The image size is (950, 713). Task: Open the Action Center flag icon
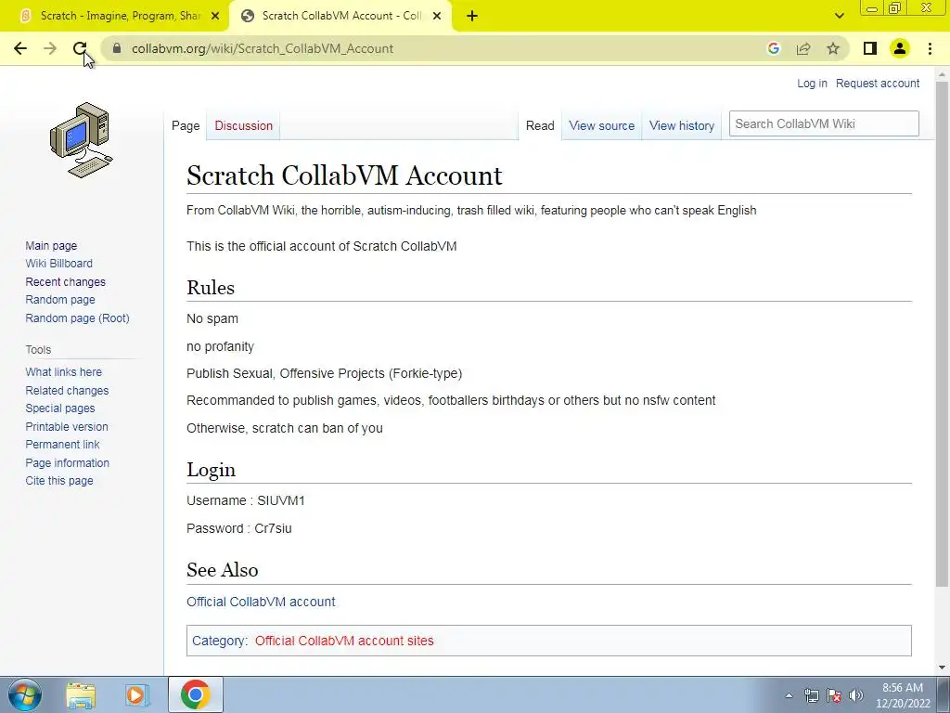click(834, 695)
